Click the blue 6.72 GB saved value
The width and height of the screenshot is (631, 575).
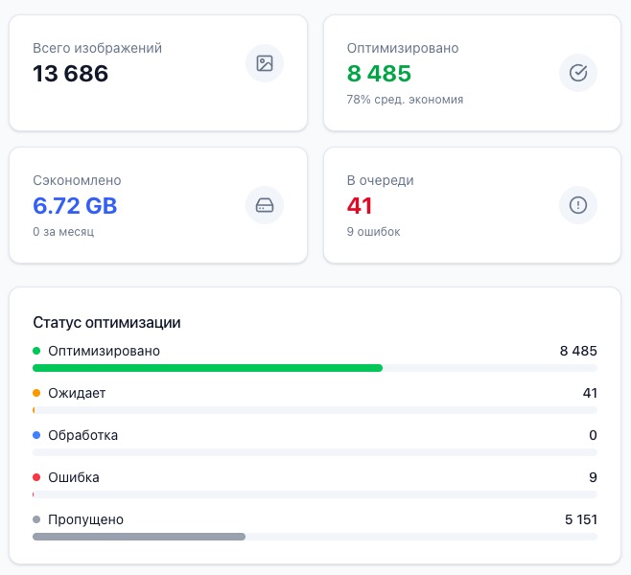75,206
